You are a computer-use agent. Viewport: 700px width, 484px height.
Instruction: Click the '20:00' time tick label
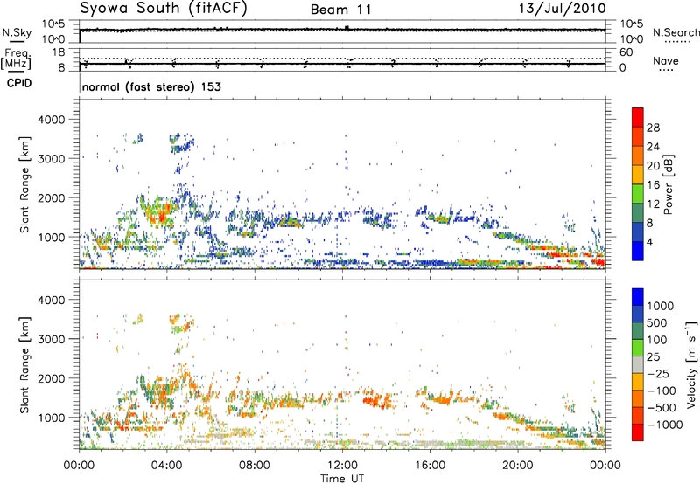click(x=518, y=466)
